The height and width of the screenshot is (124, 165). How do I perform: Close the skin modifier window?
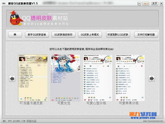point(161,4)
